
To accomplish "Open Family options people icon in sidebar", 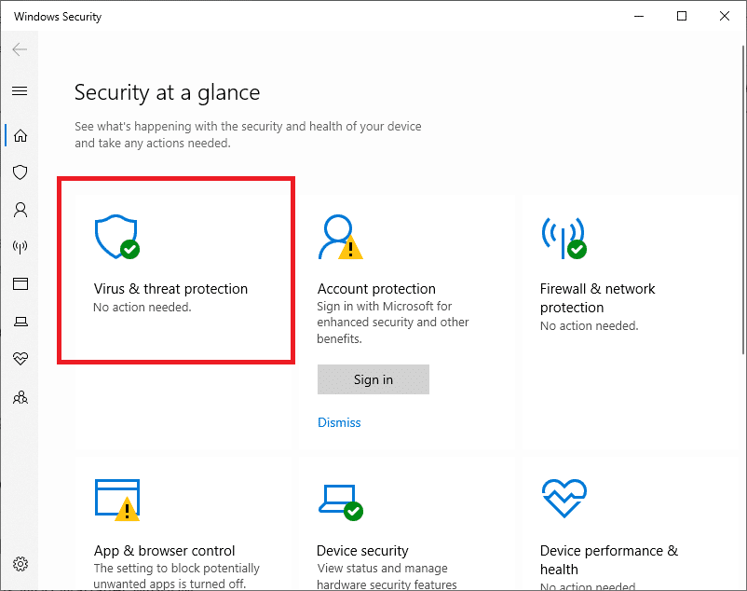I will tap(20, 397).
